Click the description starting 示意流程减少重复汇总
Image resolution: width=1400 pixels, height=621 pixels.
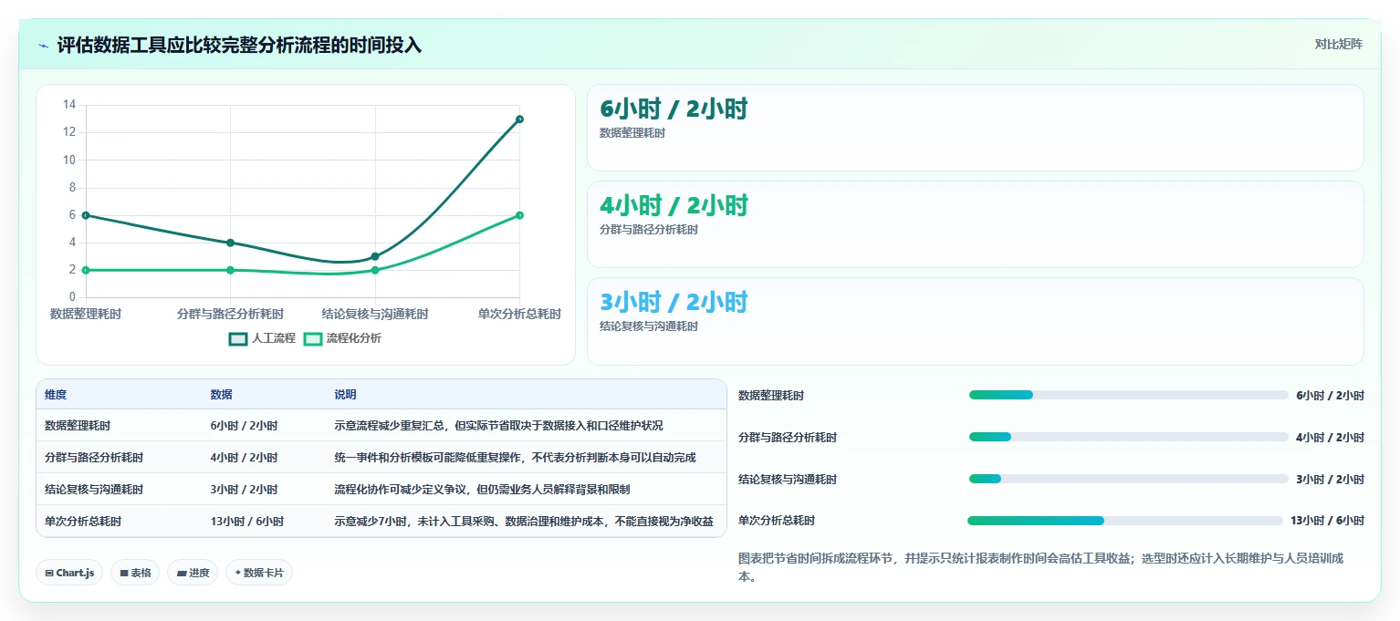[498, 426]
